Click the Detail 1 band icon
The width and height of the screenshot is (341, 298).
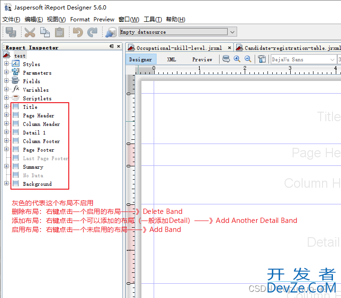coord(16,132)
